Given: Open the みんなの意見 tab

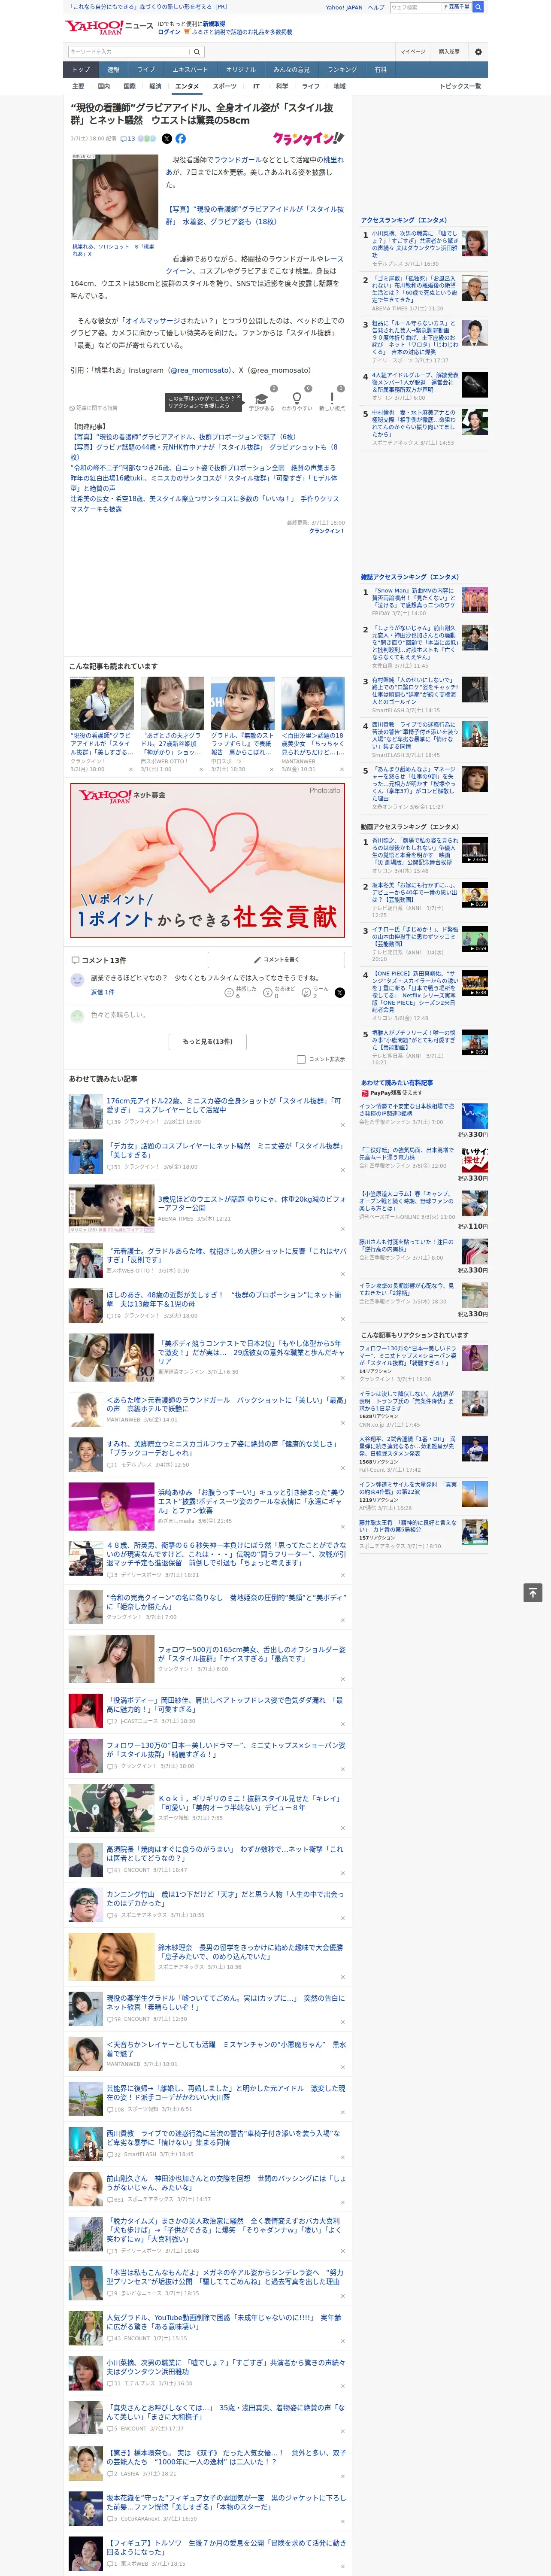Looking at the screenshot, I should pos(292,70).
